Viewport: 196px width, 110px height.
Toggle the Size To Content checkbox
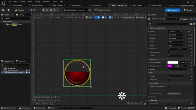[168, 52]
